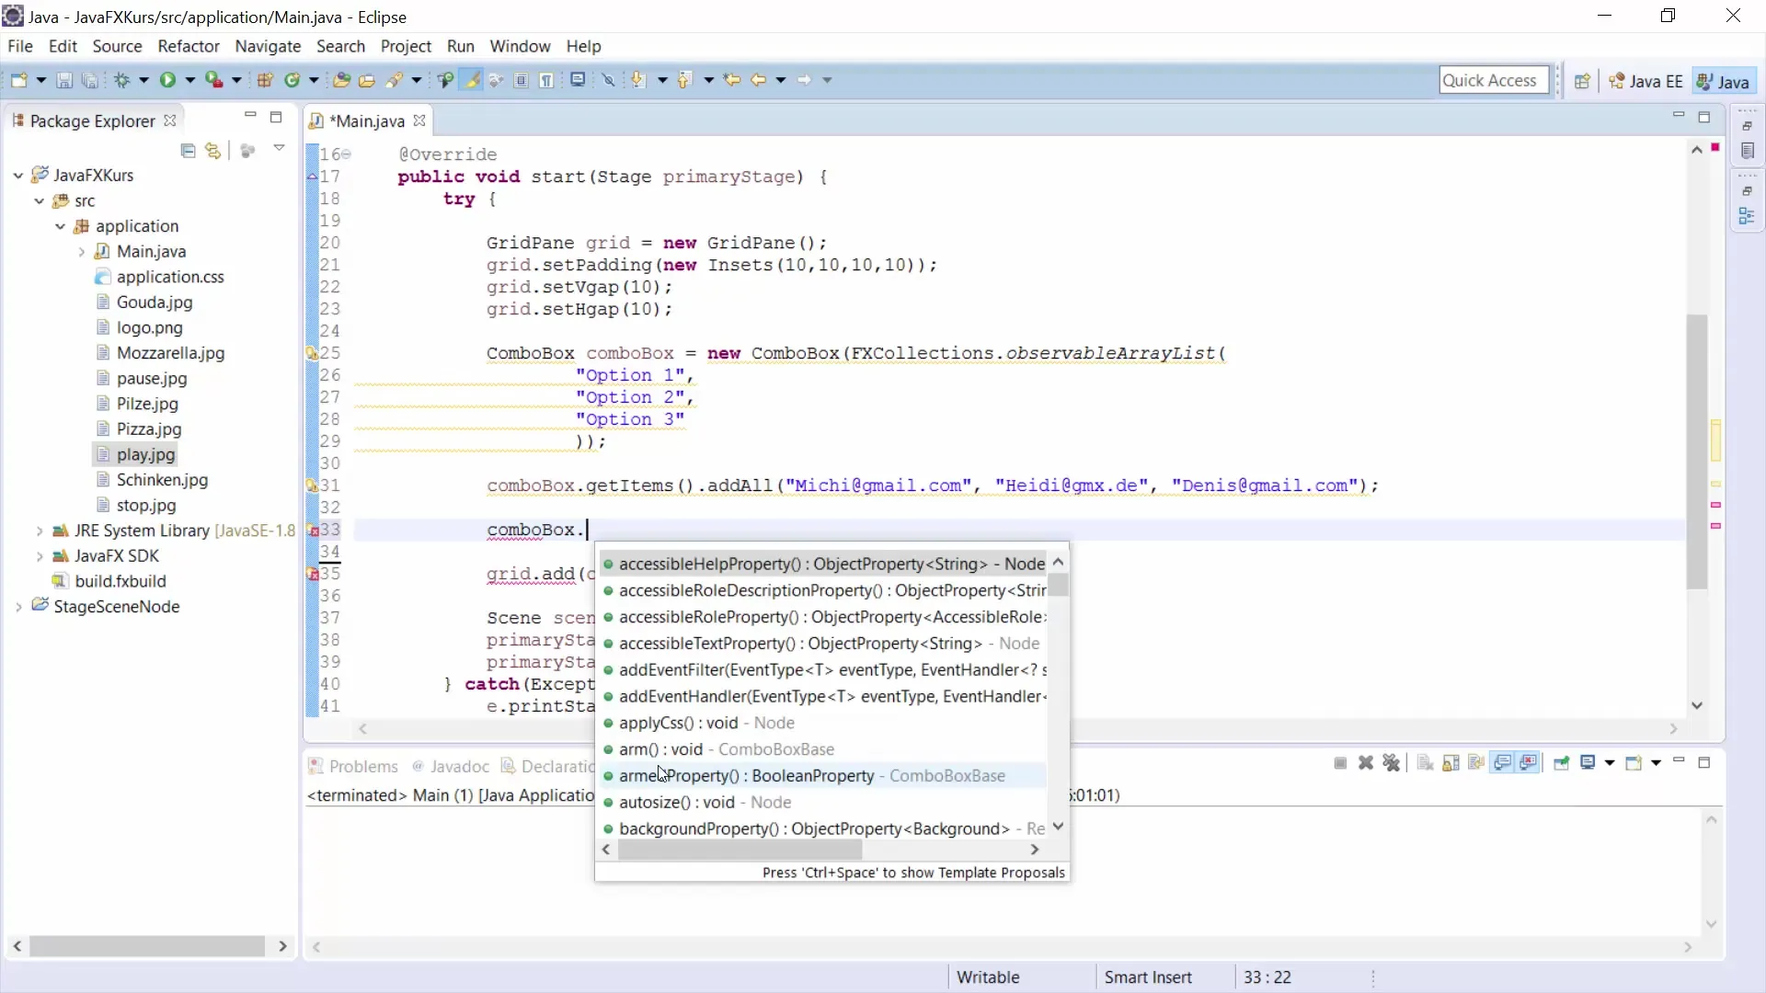This screenshot has width=1766, height=993.
Task: Click the Save All icon
Action: [89, 80]
